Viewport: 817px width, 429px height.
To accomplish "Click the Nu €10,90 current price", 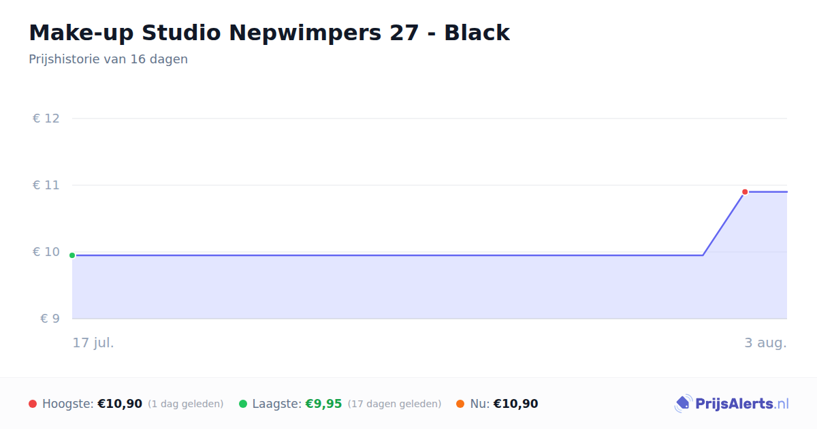I will click(x=515, y=404).
